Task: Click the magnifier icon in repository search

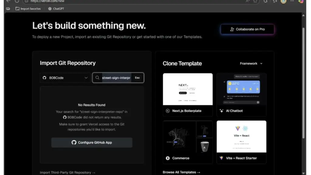Action: point(97,78)
